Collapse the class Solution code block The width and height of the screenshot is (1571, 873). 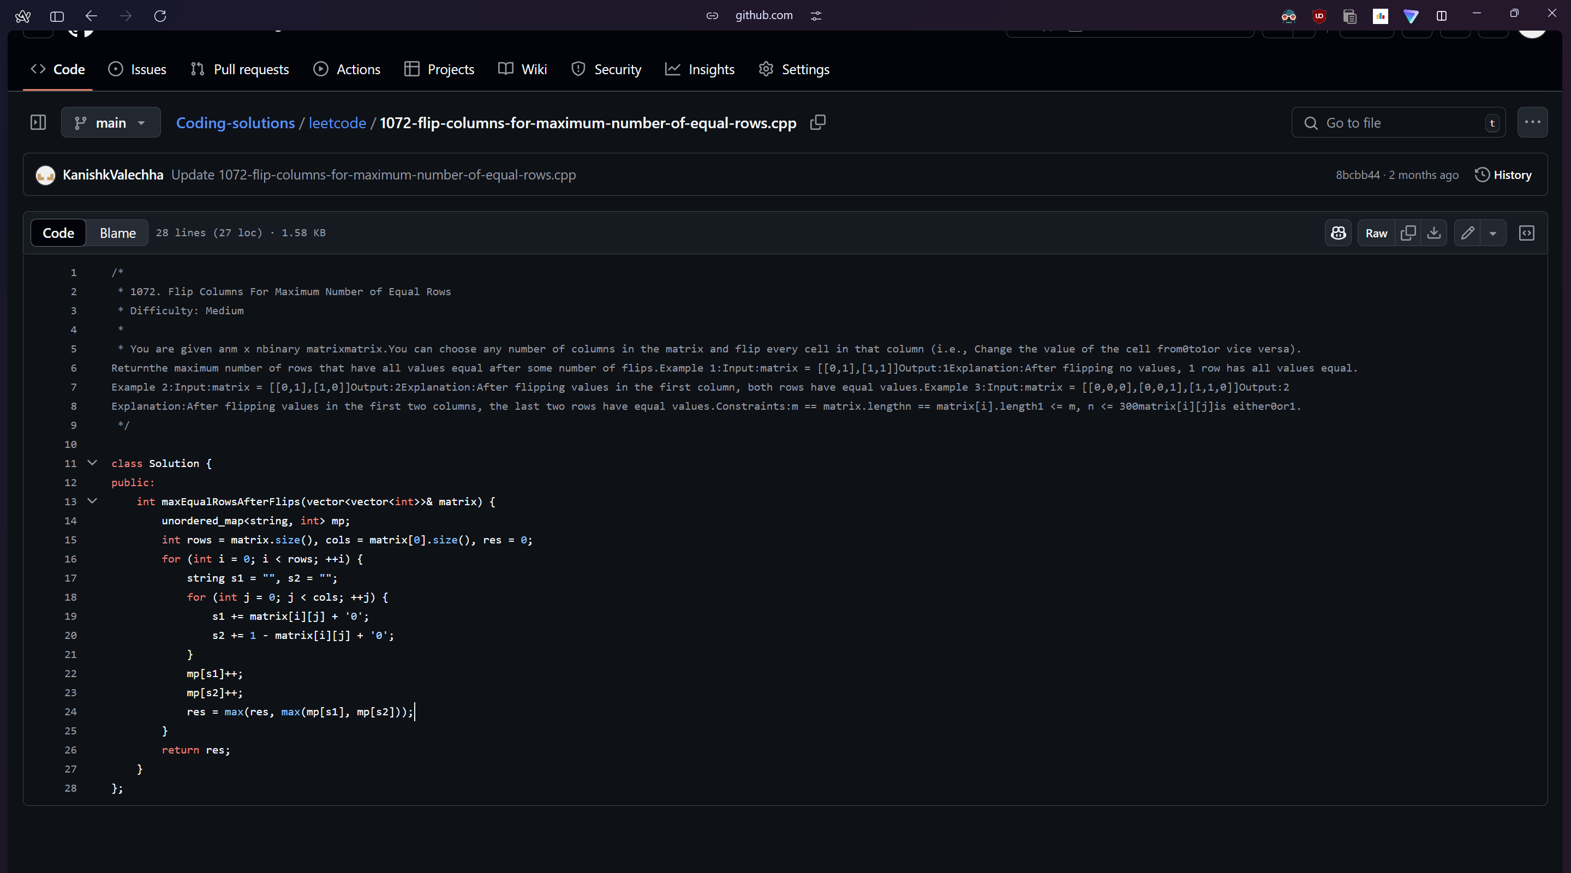tap(92, 463)
